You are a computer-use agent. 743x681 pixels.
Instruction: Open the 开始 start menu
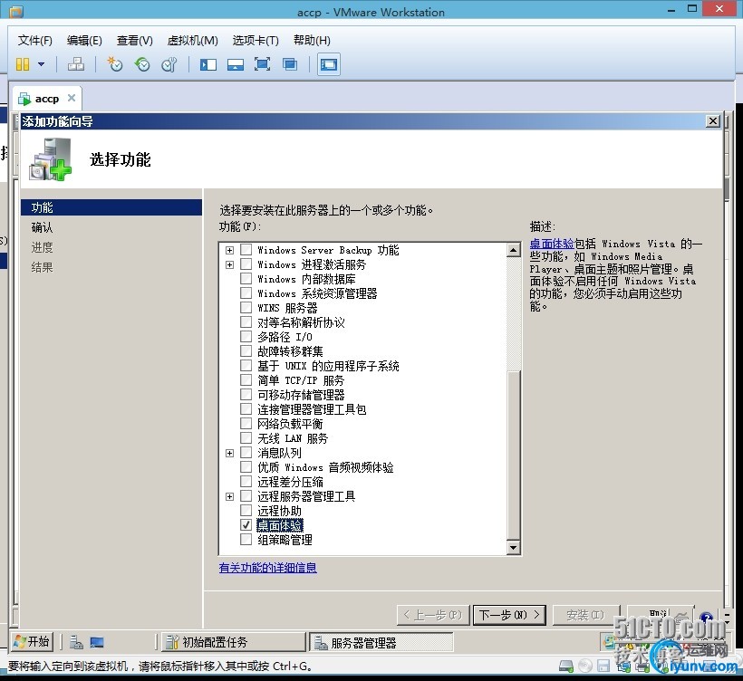point(33,642)
